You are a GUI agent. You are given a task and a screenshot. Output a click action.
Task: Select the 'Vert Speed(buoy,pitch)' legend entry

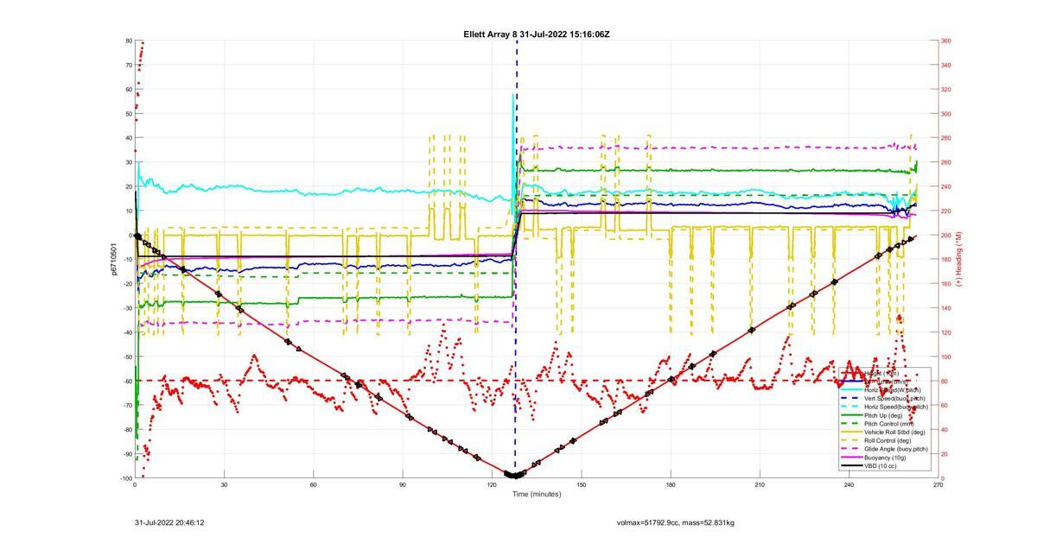pyautogui.click(x=881, y=398)
